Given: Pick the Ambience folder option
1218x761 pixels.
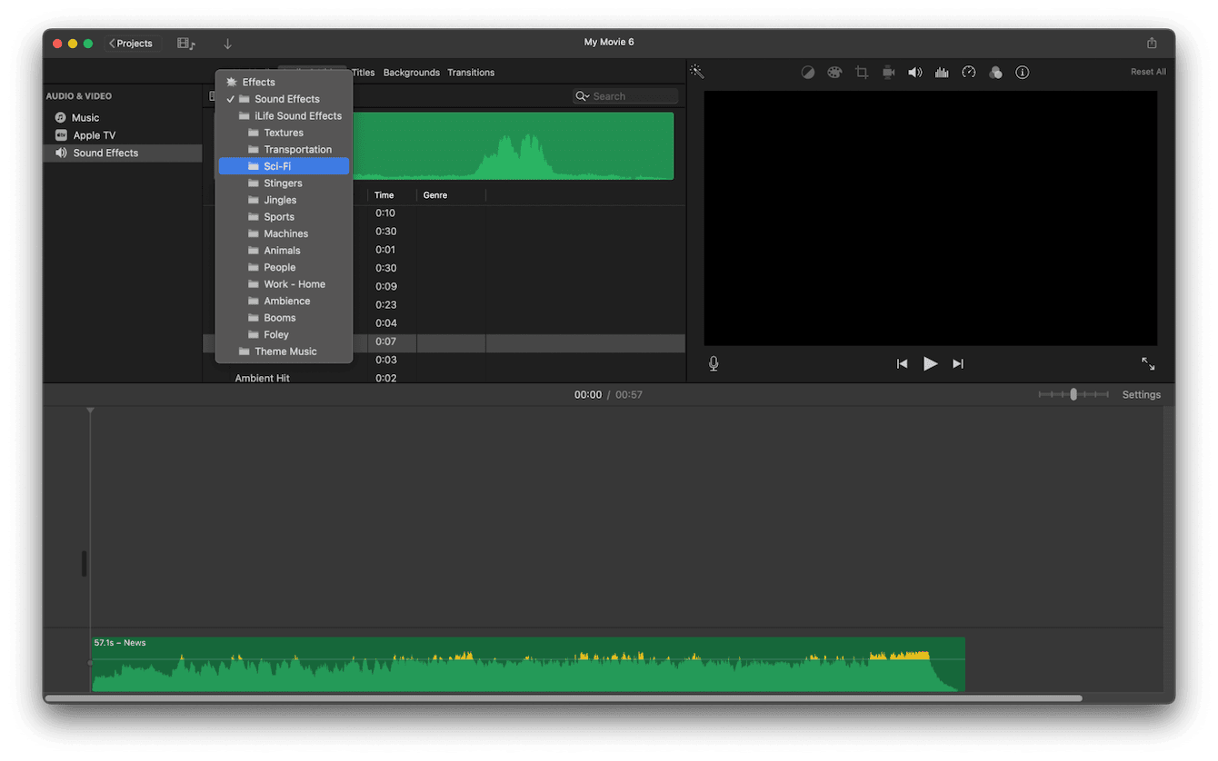Looking at the screenshot, I should tap(286, 301).
